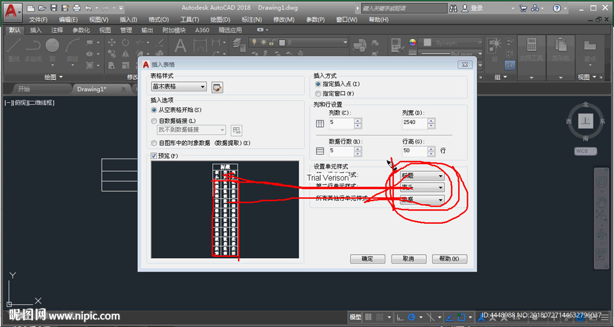The image size is (614, 327).
Task: Open the Autodesk App Store cart icon
Action: 523,8
